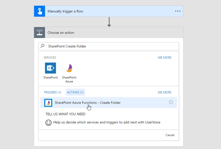Switch to the Triggers (1) tab
The width and height of the screenshot is (221, 149).
(x=52, y=92)
